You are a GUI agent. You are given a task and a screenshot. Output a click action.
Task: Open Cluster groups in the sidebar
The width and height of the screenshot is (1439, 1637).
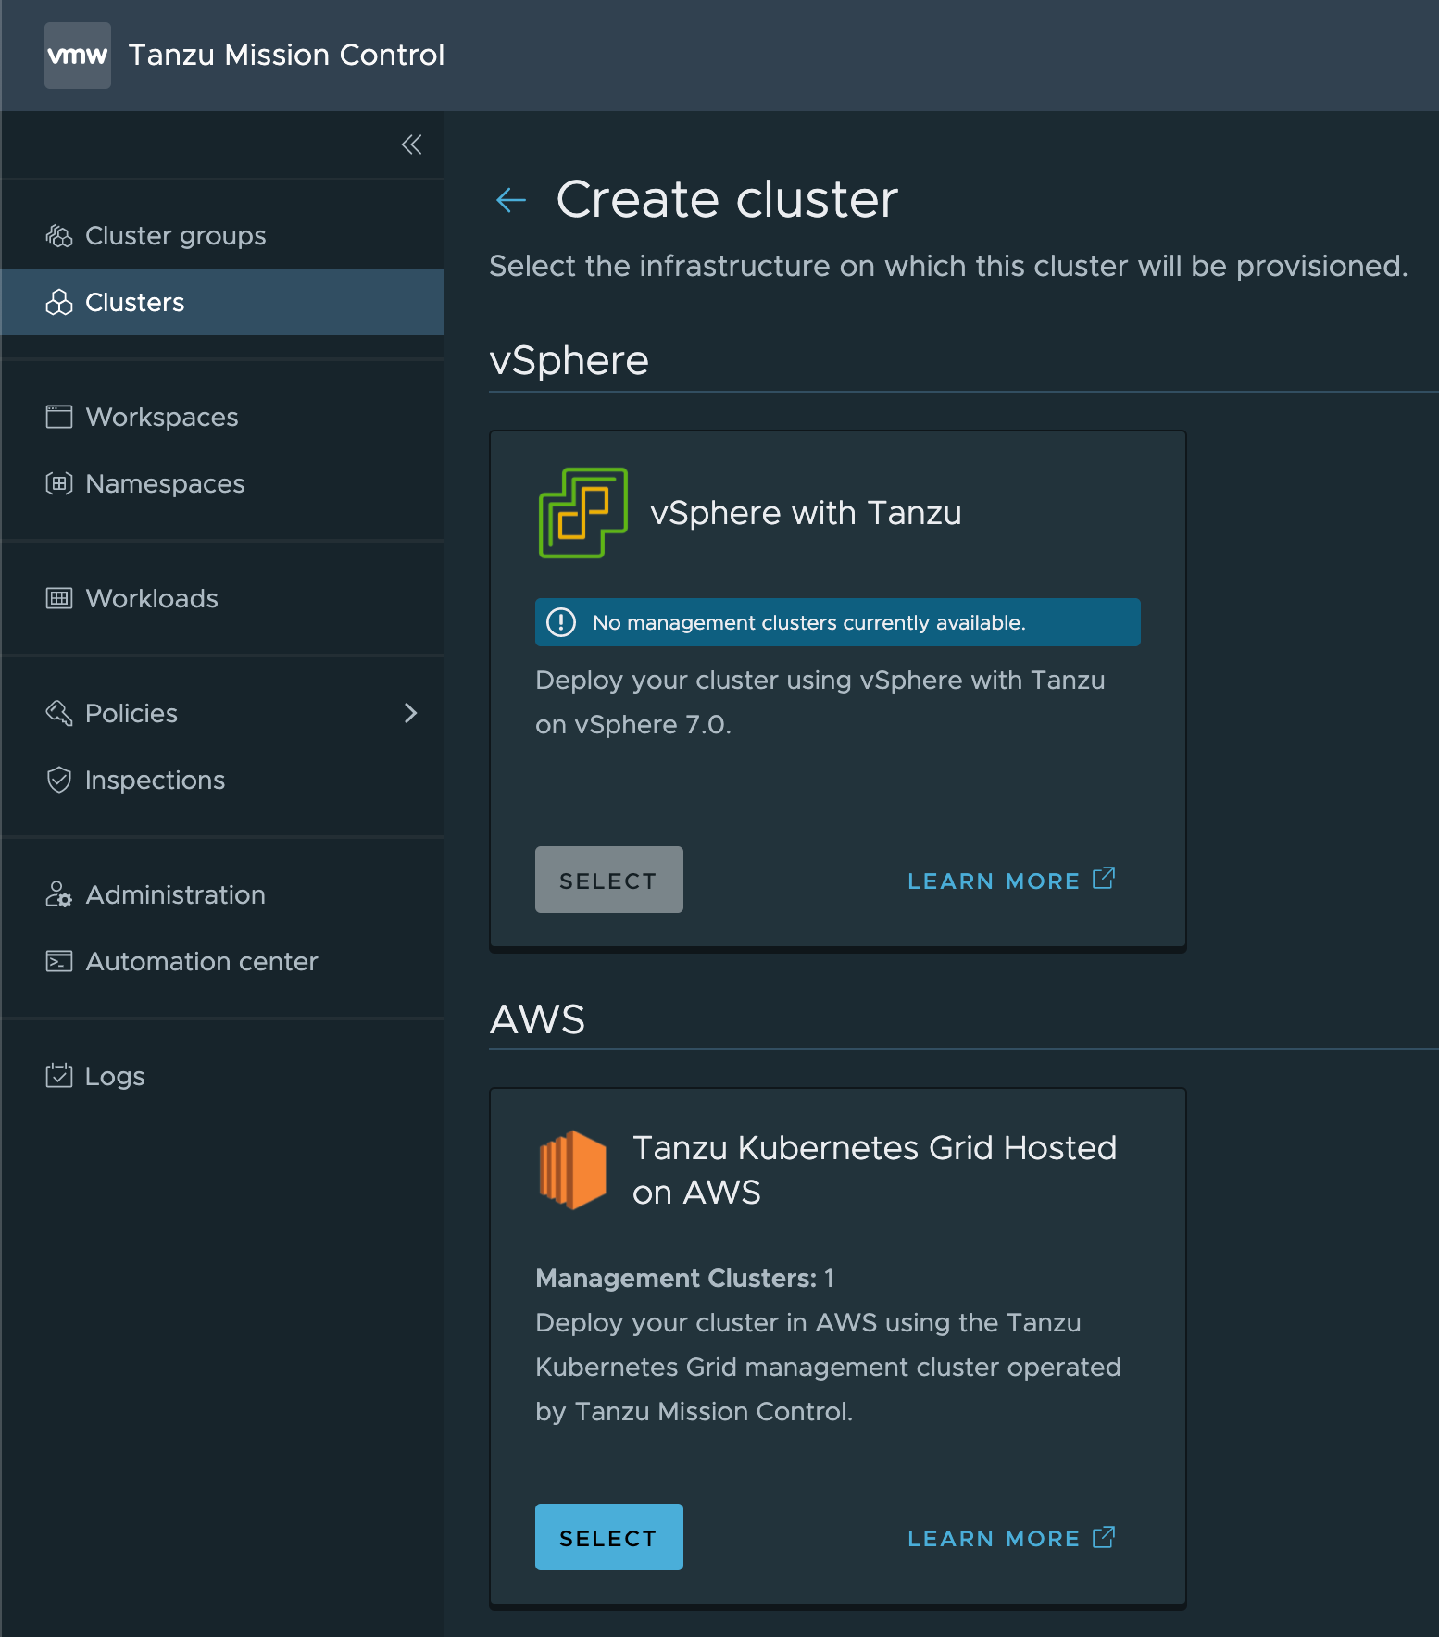click(222, 236)
